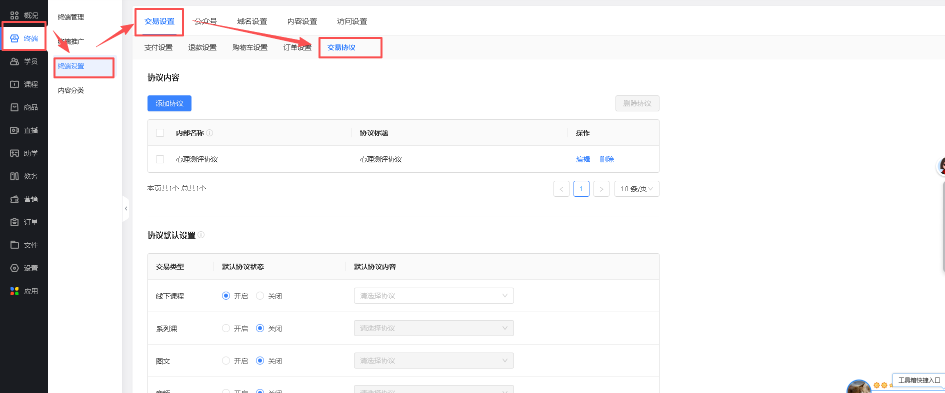Switch to the 退款设置 sub-tab

(x=202, y=47)
